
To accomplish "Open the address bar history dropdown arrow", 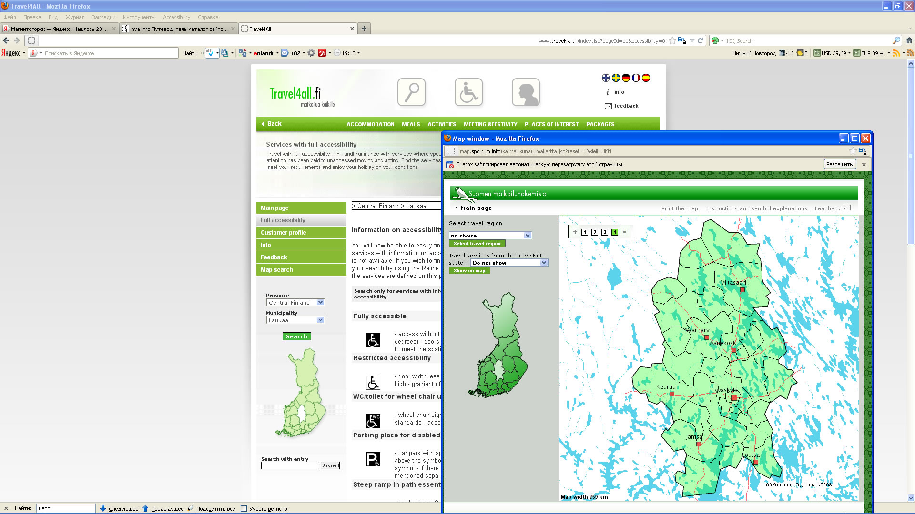I will (692, 41).
